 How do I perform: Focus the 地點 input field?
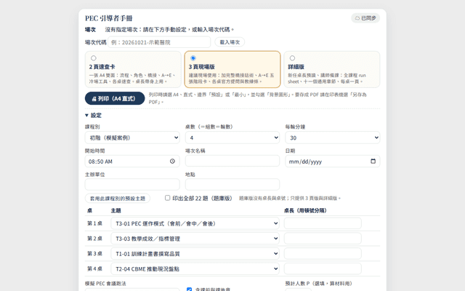[x=232, y=184]
